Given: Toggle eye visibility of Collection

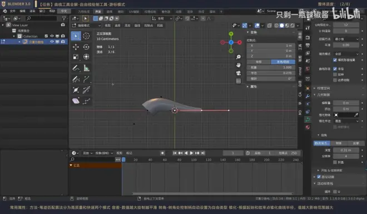Looking at the screenshot, I should click(x=52, y=36).
